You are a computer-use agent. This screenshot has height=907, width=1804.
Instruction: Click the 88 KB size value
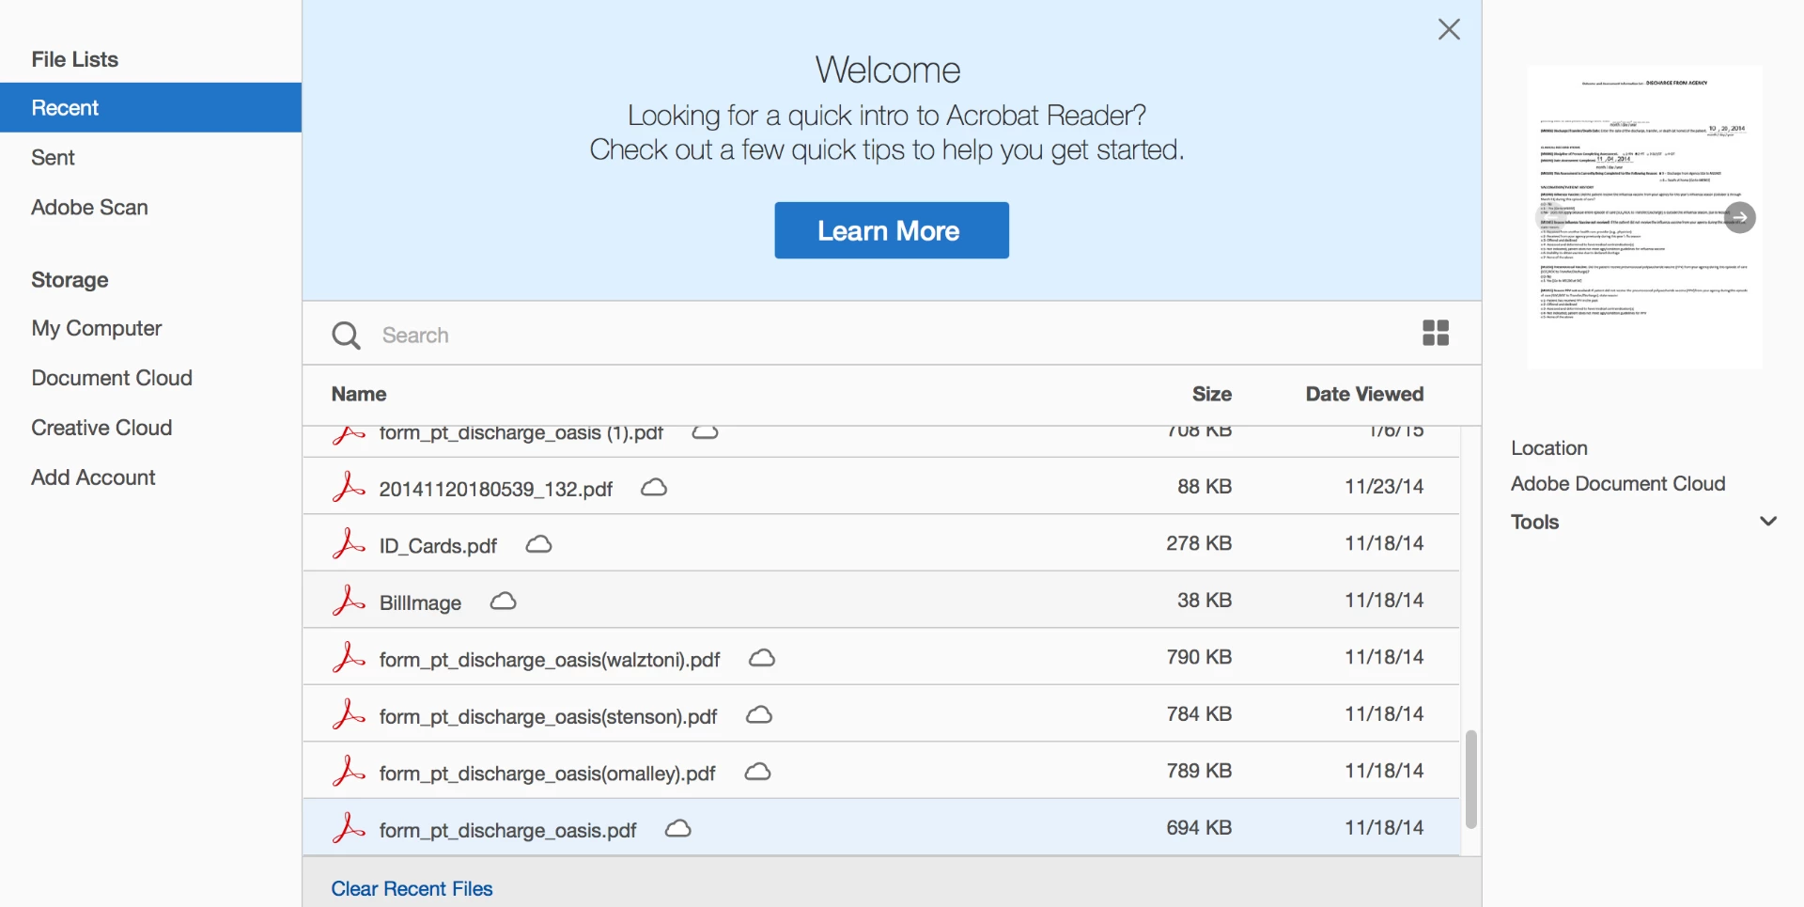[x=1205, y=486]
